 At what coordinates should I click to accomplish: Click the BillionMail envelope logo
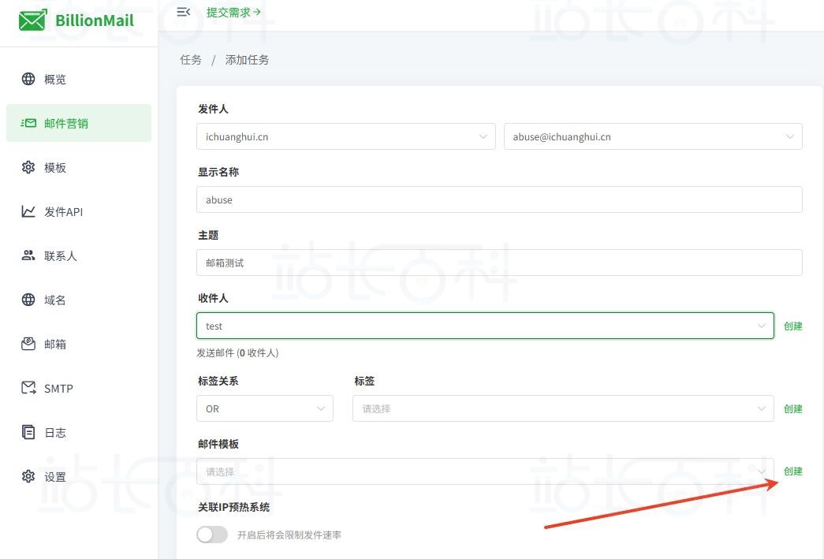pos(32,20)
